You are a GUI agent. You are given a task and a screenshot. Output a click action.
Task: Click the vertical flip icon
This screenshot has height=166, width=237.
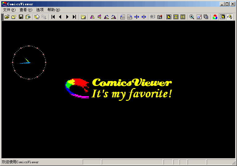[99, 17]
